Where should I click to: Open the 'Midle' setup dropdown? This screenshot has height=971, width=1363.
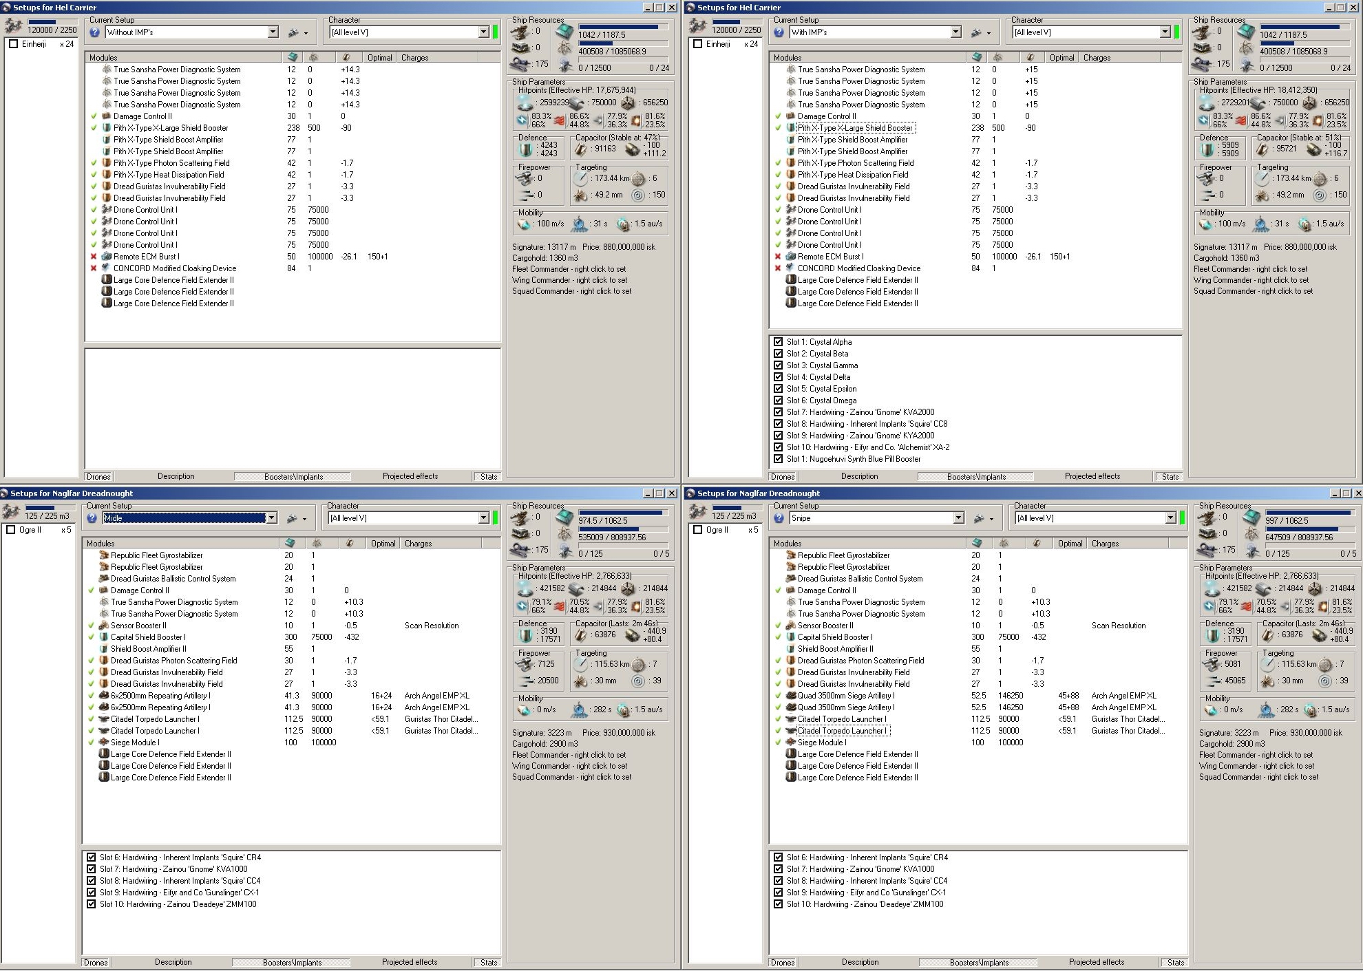(x=272, y=518)
